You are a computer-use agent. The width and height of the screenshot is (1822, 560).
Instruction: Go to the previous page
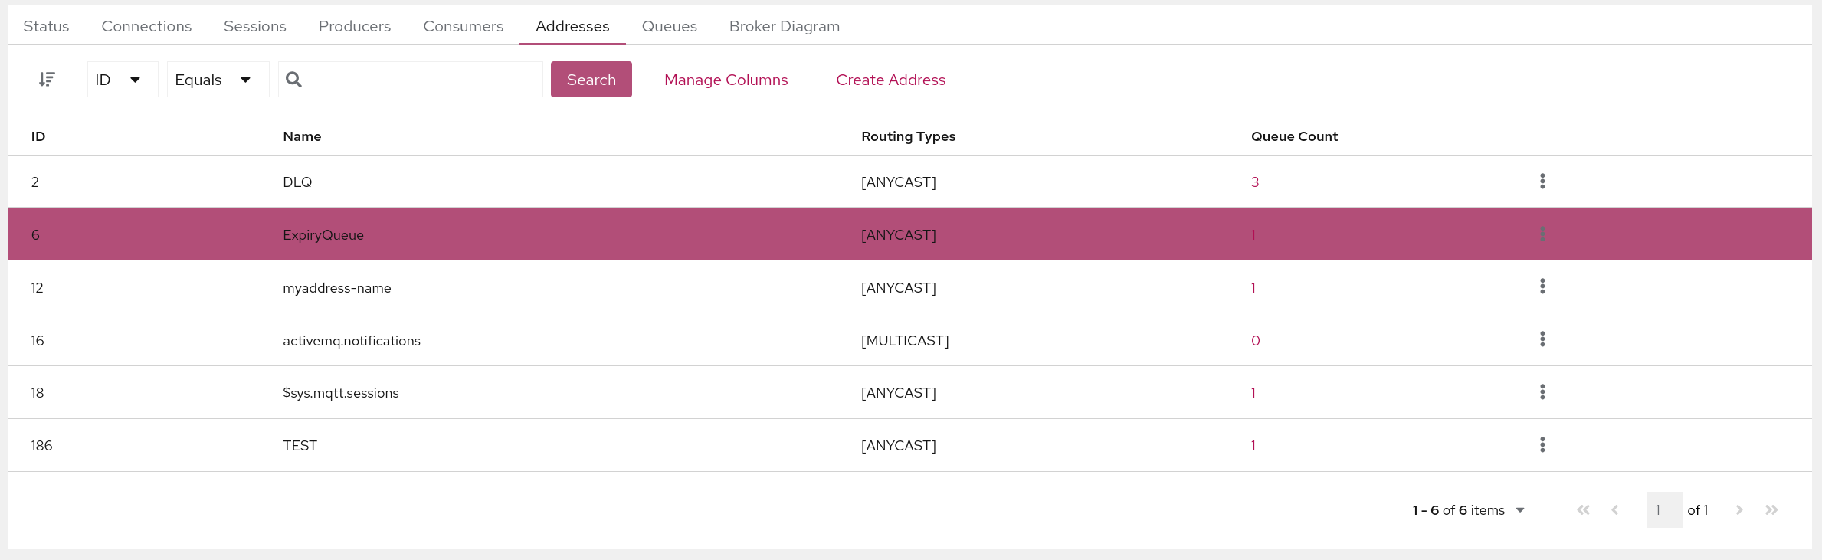pyautogui.click(x=1615, y=510)
